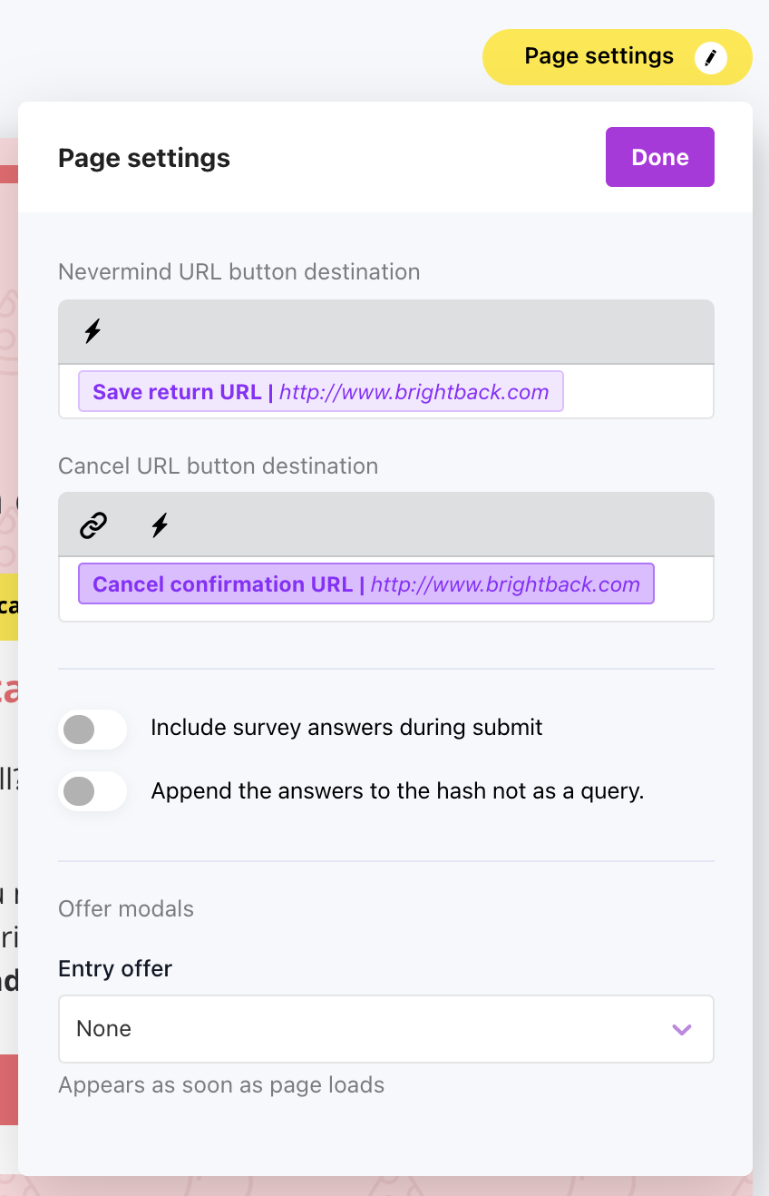
Task: Click the purple chevron in Entry offer field
Action: [x=681, y=1029]
